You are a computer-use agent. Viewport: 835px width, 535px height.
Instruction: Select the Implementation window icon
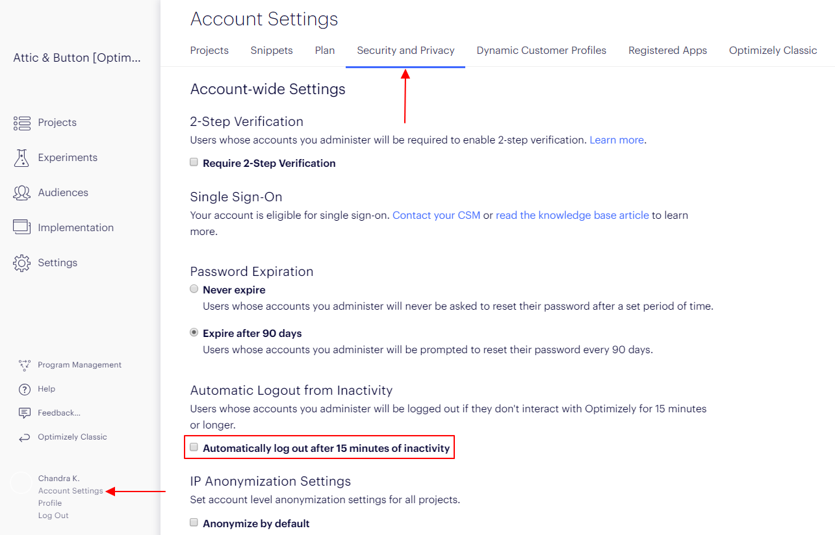(x=22, y=227)
